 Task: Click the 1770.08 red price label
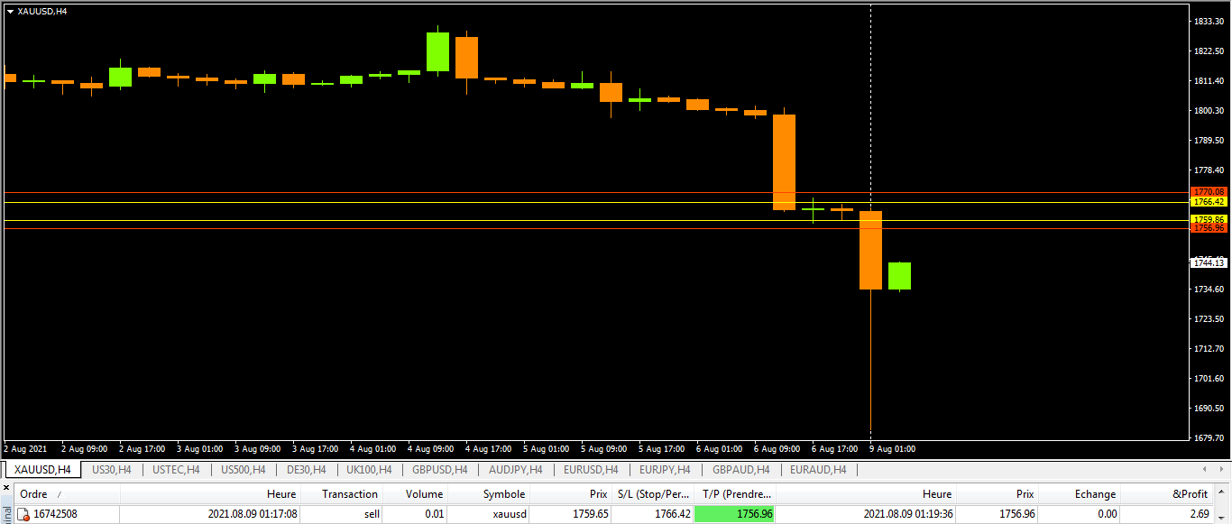pos(1208,192)
